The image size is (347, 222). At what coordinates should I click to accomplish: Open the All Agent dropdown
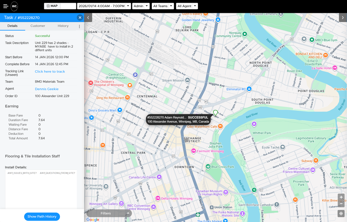[187, 6]
